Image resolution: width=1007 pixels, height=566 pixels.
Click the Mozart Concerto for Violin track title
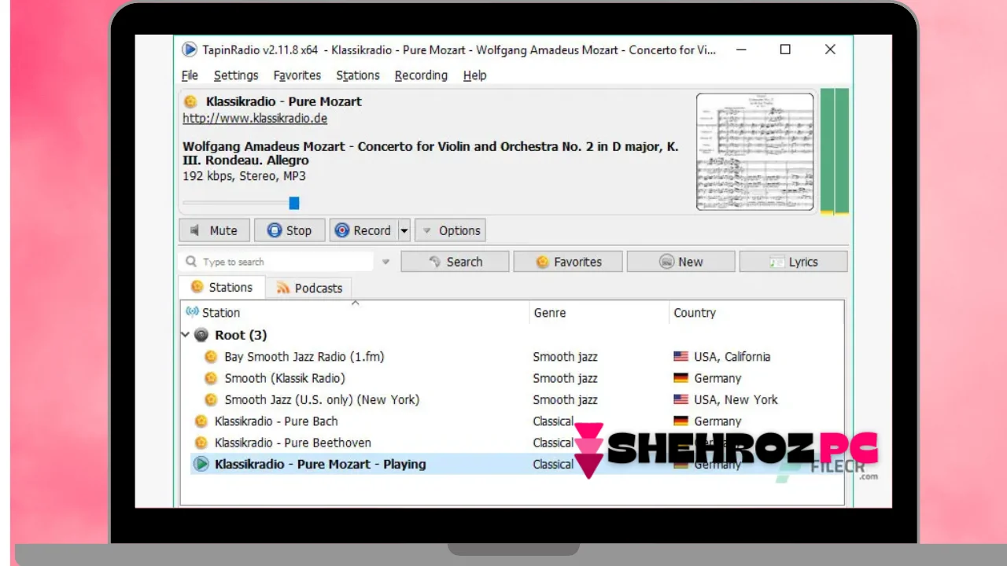430,153
